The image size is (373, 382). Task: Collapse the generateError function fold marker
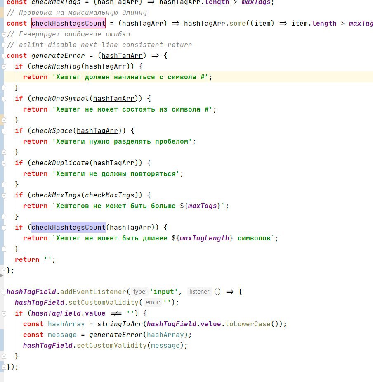pos(4,56)
